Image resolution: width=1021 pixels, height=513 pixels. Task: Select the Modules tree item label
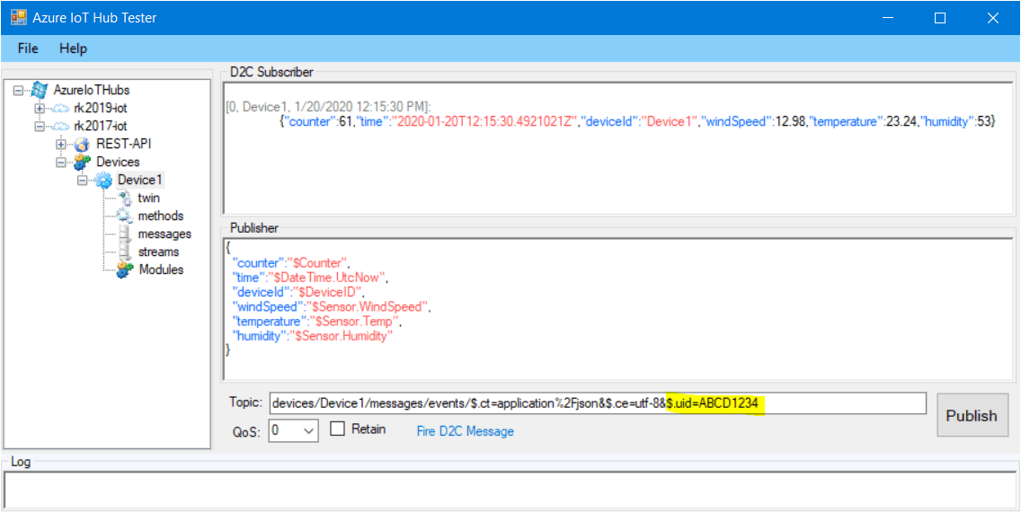(x=162, y=270)
